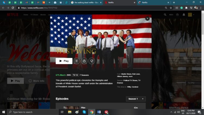Go back in browser history
Screen dimensions: 204x115
[3, 8]
